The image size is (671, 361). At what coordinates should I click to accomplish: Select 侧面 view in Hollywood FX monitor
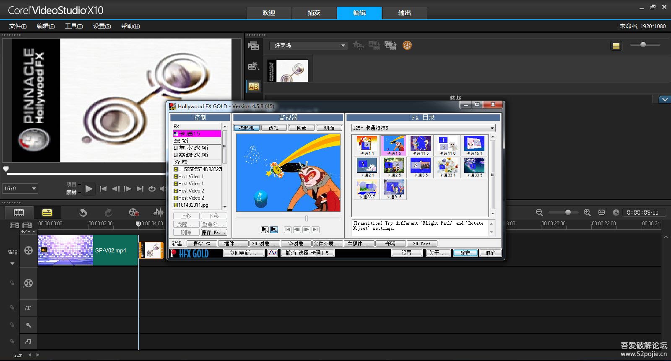329,128
